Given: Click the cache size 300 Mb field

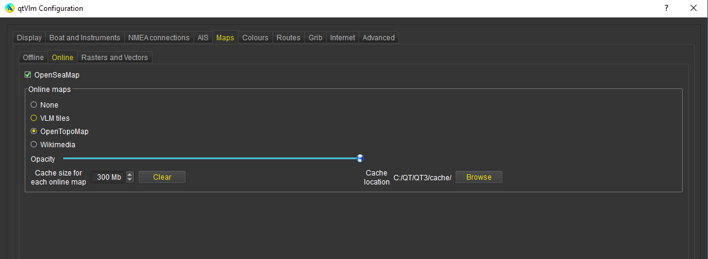Looking at the screenshot, I should tap(108, 177).
